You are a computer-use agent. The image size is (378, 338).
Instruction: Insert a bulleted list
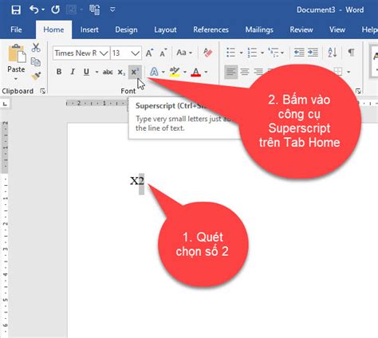coord(230,53)
